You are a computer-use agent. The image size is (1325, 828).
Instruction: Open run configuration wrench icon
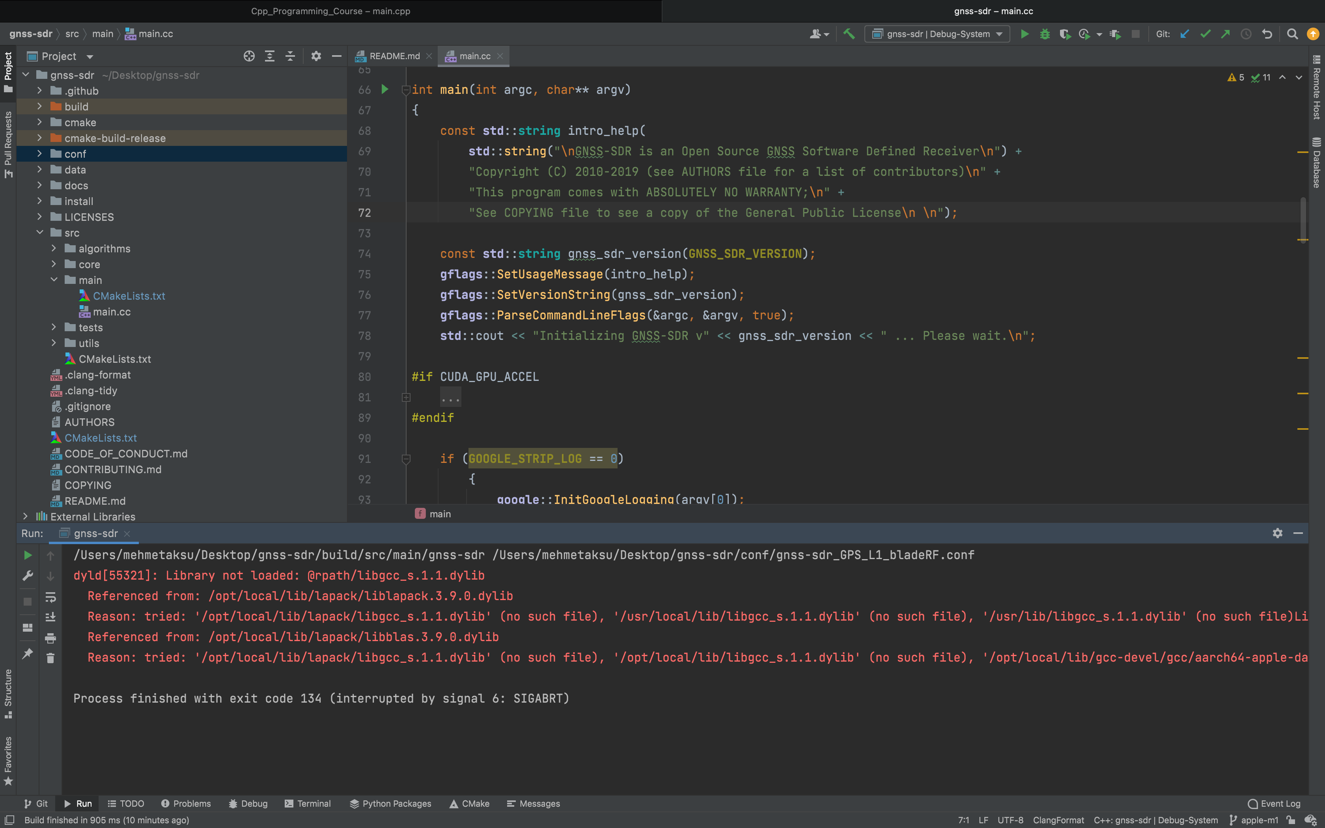coord(27,576)
